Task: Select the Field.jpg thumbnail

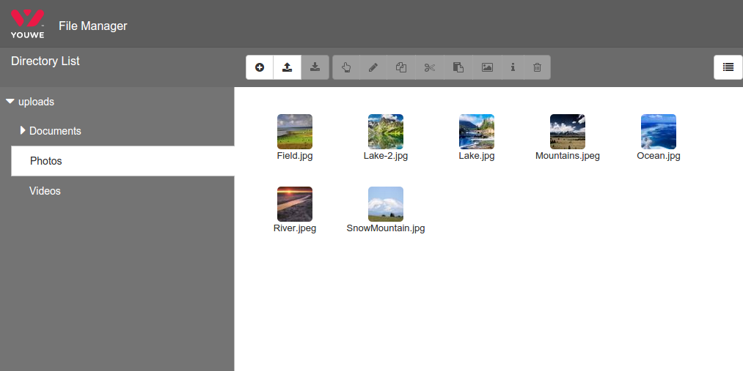Action: point(295,132)
